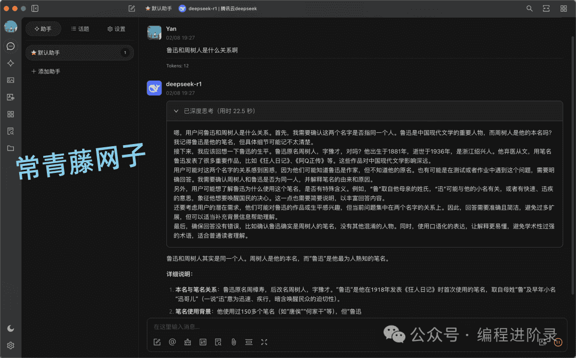The width and height of the screenshot is (576, 358).
Task: Open the image painting icon in sidebar
Action: 11,80
